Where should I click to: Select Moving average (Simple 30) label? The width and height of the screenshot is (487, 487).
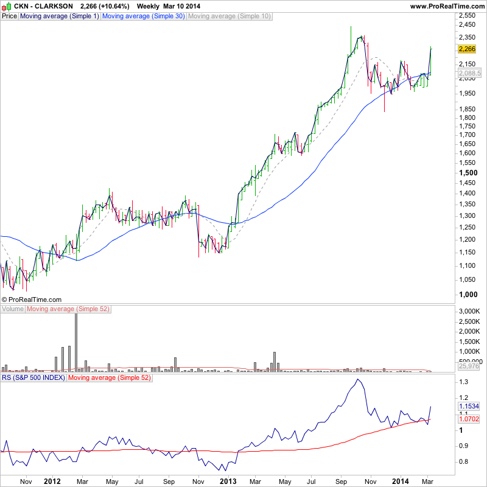pos(144,16)
